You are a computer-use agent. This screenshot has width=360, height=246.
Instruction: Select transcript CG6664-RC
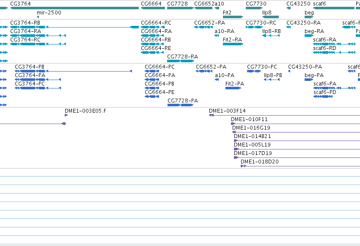click(x=153, y=27)
